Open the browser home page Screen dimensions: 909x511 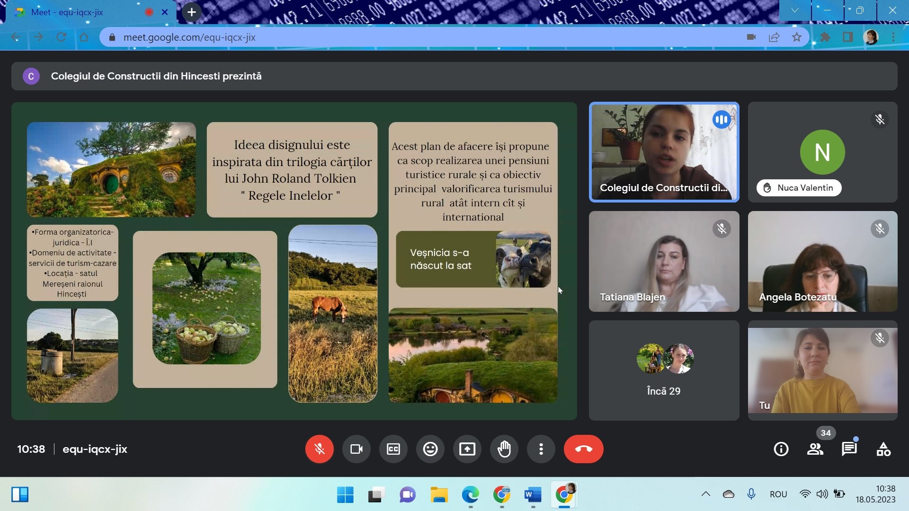click(84, 37)
